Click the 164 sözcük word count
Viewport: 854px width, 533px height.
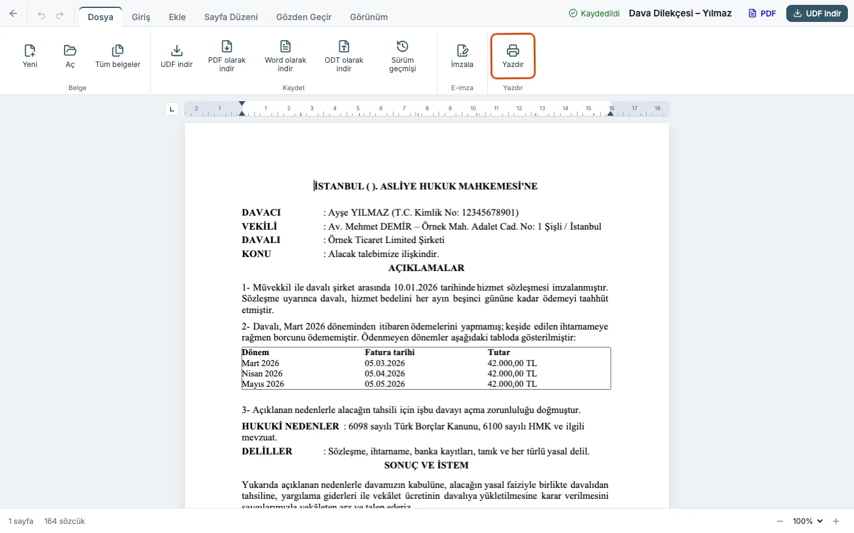point(65,521)
